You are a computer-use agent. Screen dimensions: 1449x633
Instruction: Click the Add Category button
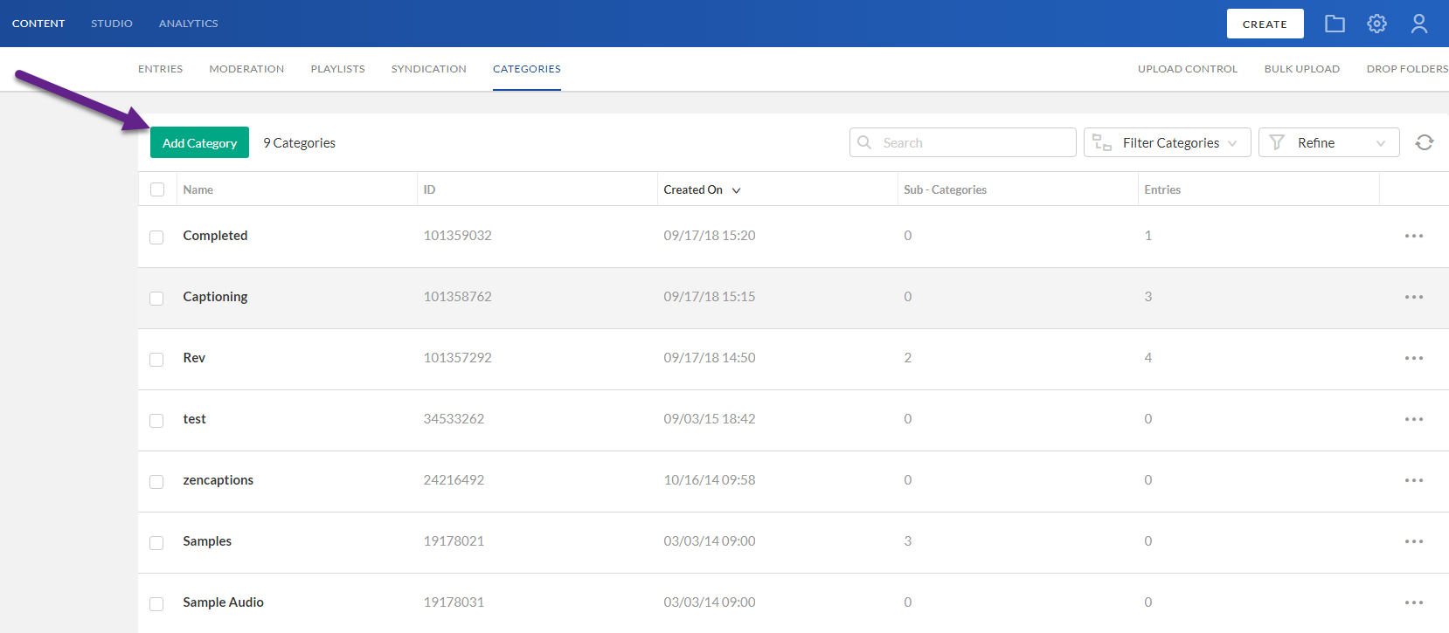199,142
